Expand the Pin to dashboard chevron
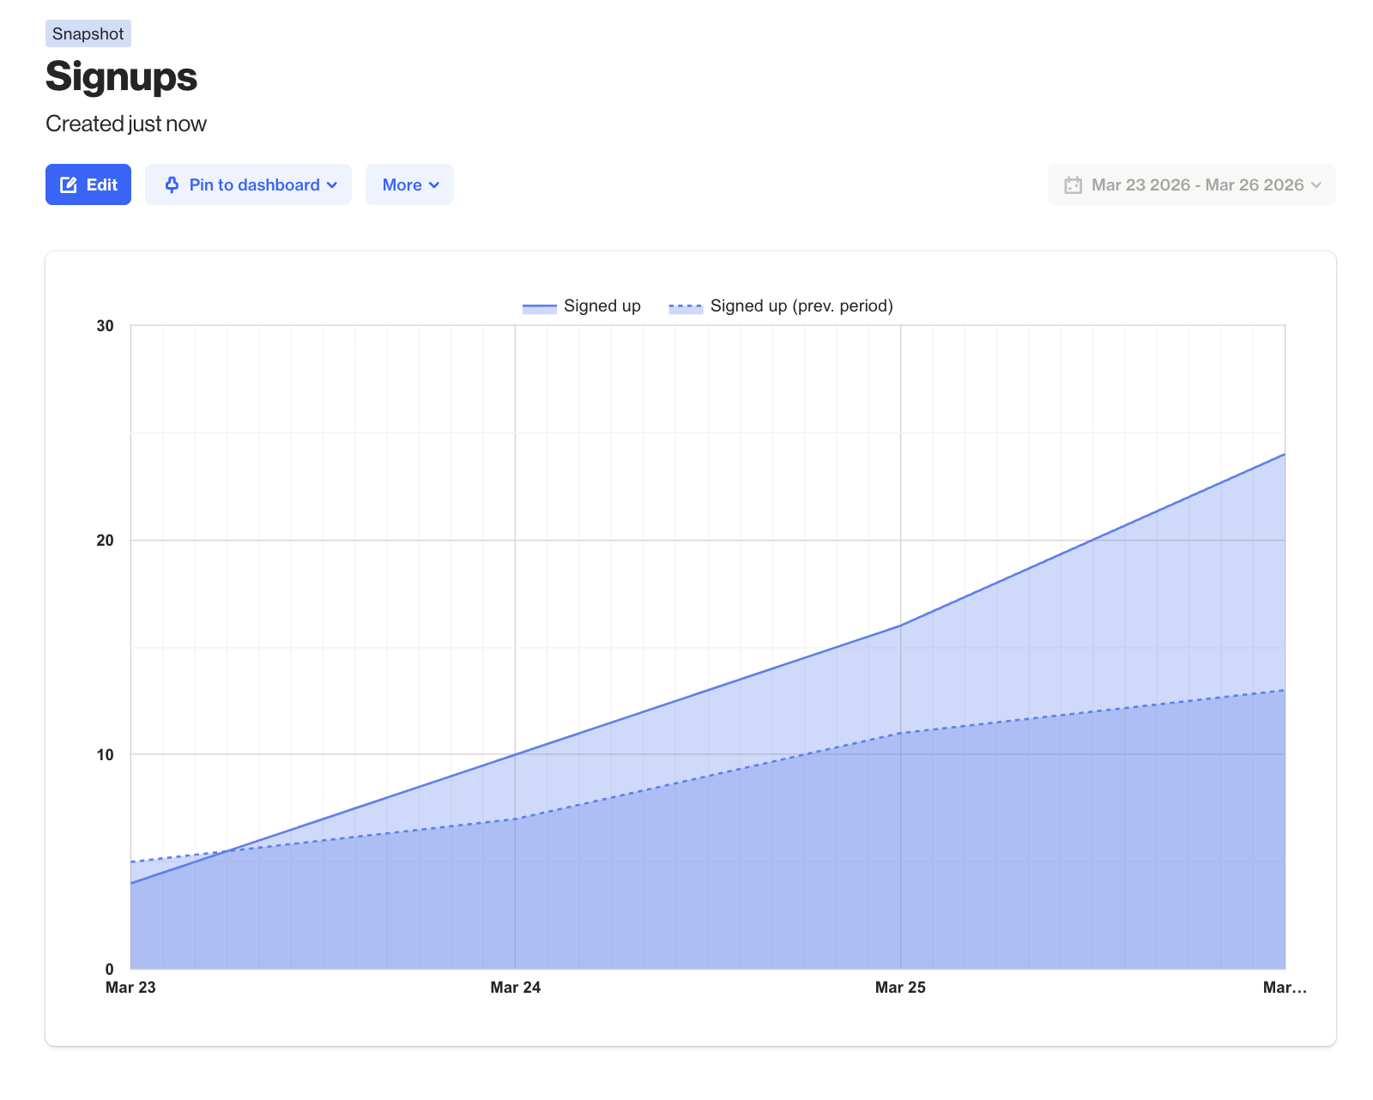The height and width of the screenshot is (1100, 1373). click(x=332, y=185)
